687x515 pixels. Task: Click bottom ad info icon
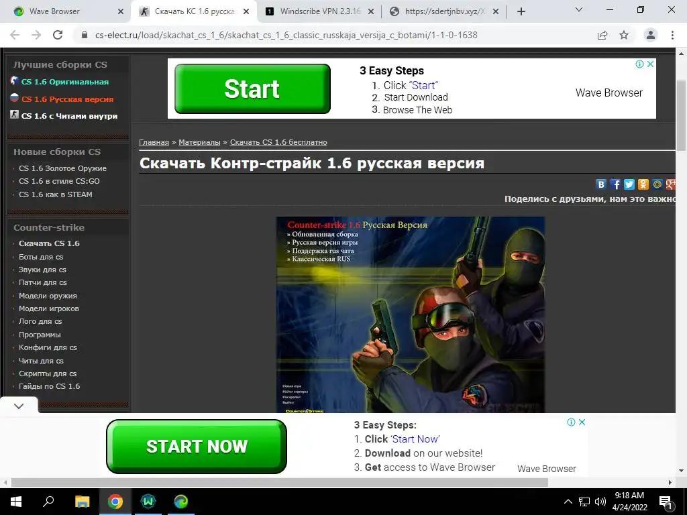(x=572, y=422)
